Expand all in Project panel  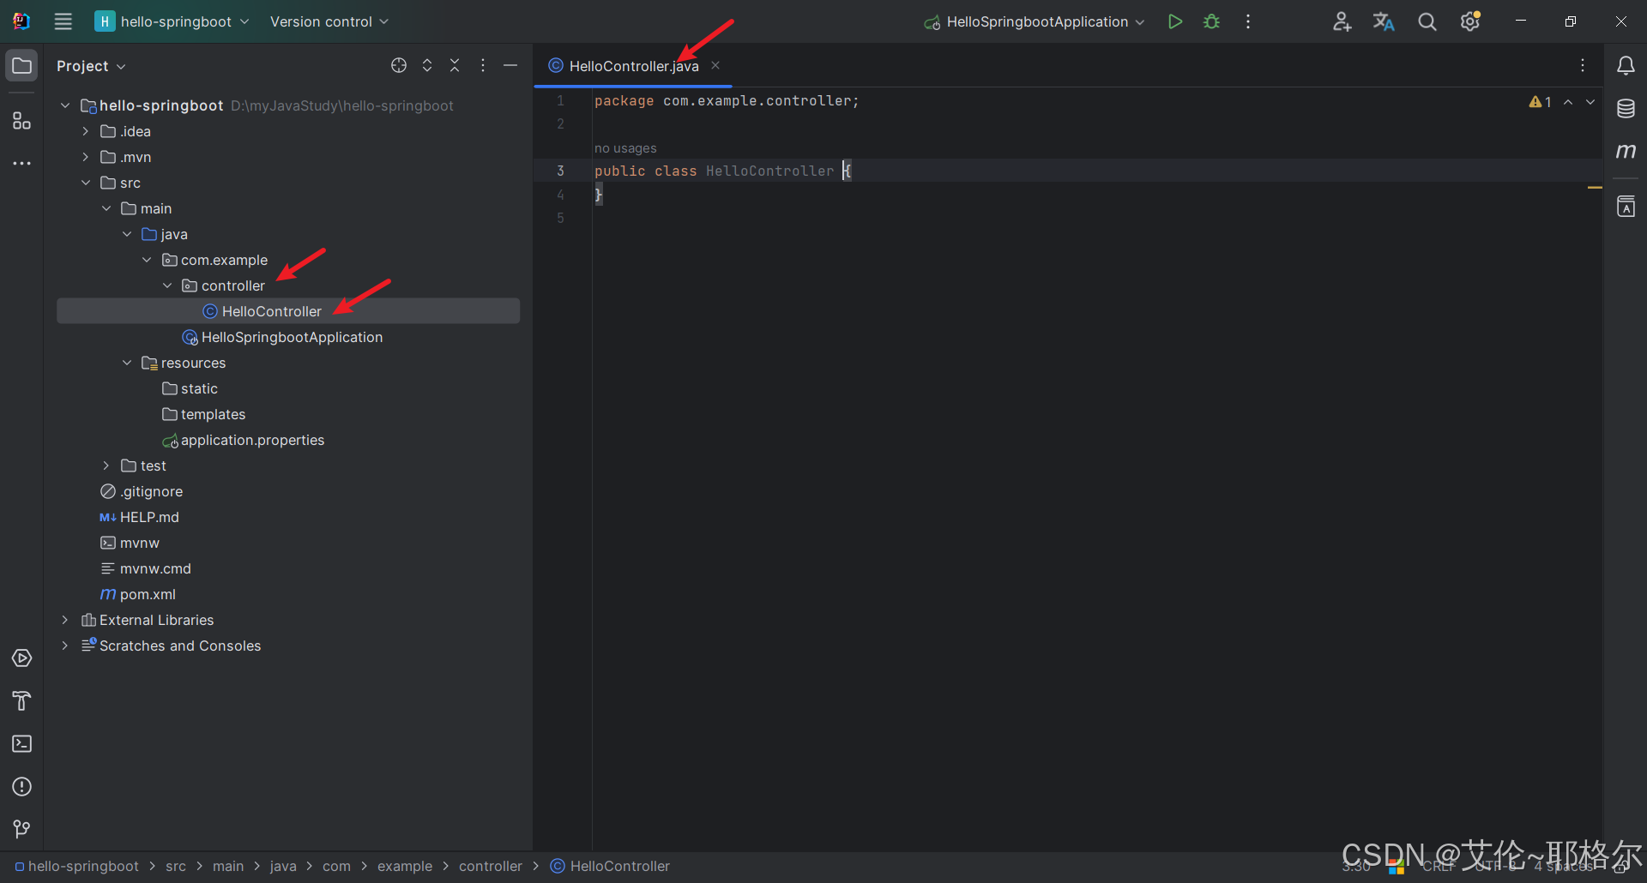click(x=427, y=66)
